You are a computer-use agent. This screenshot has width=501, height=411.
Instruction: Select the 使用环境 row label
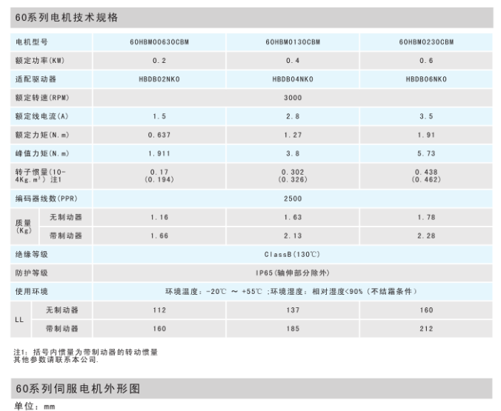coord(32,291)
